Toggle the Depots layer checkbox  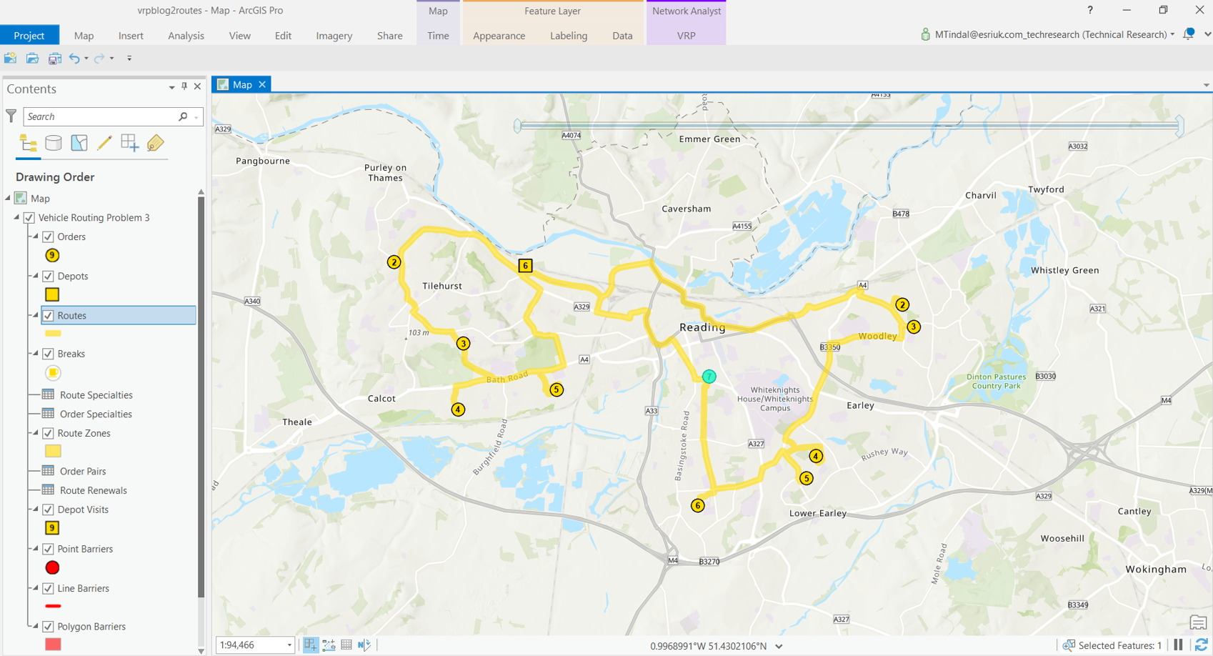point(48,276)
